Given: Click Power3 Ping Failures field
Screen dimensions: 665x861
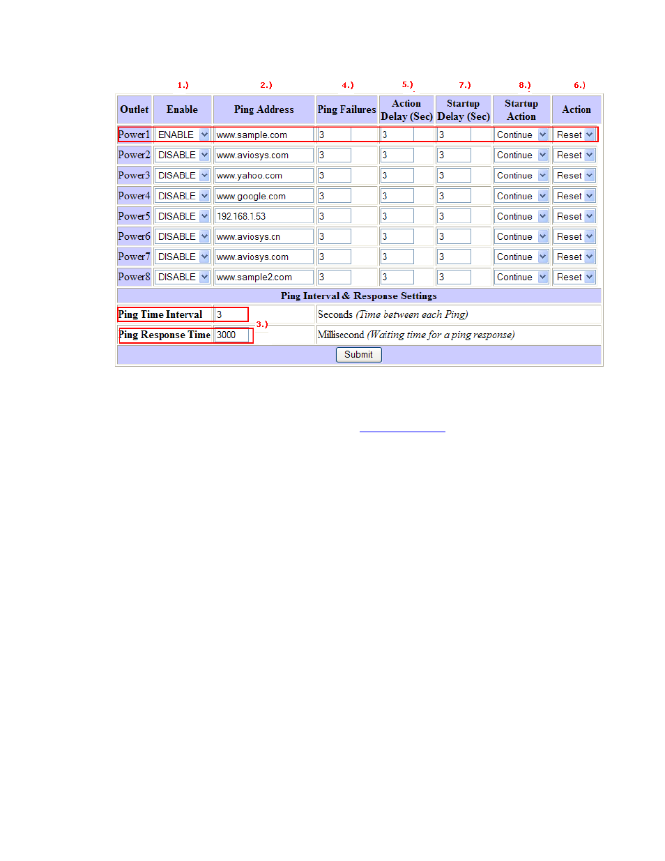Looking at the screenshot, I should coord(335,176).
